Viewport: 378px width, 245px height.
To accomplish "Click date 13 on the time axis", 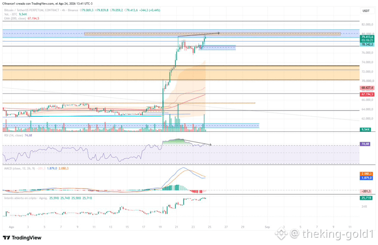I will (110, 227).
